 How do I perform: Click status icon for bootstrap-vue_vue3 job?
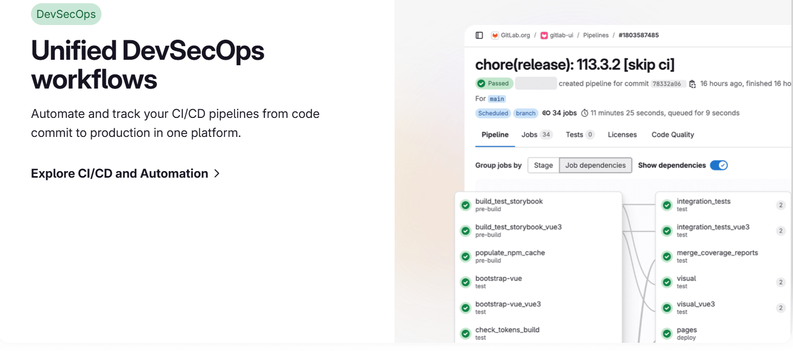(465, 308)
